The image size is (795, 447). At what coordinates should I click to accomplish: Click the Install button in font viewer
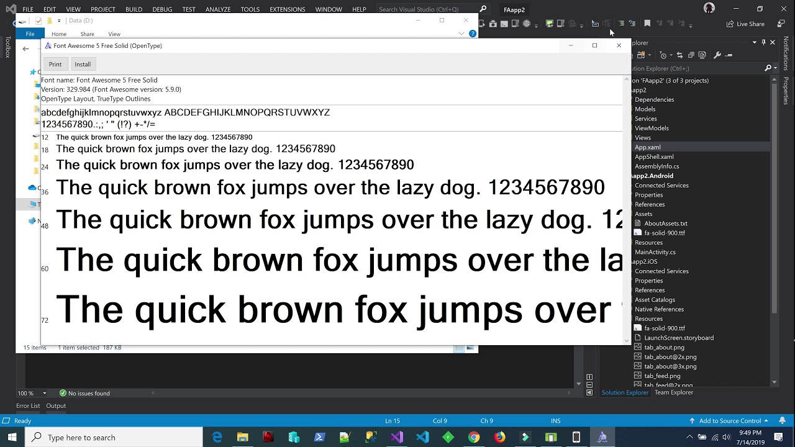83,65
